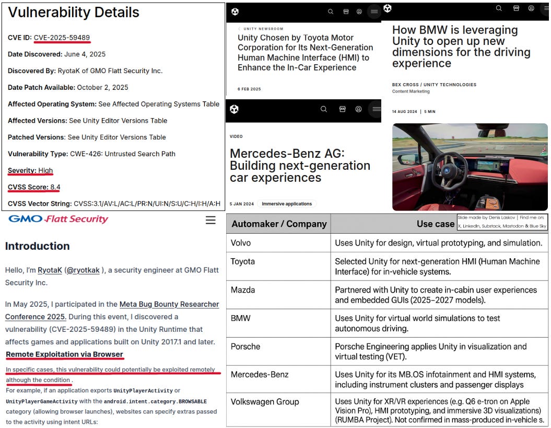Click the Mercedes-Benz table cell

pyautogui.click(x=278, y=379)
